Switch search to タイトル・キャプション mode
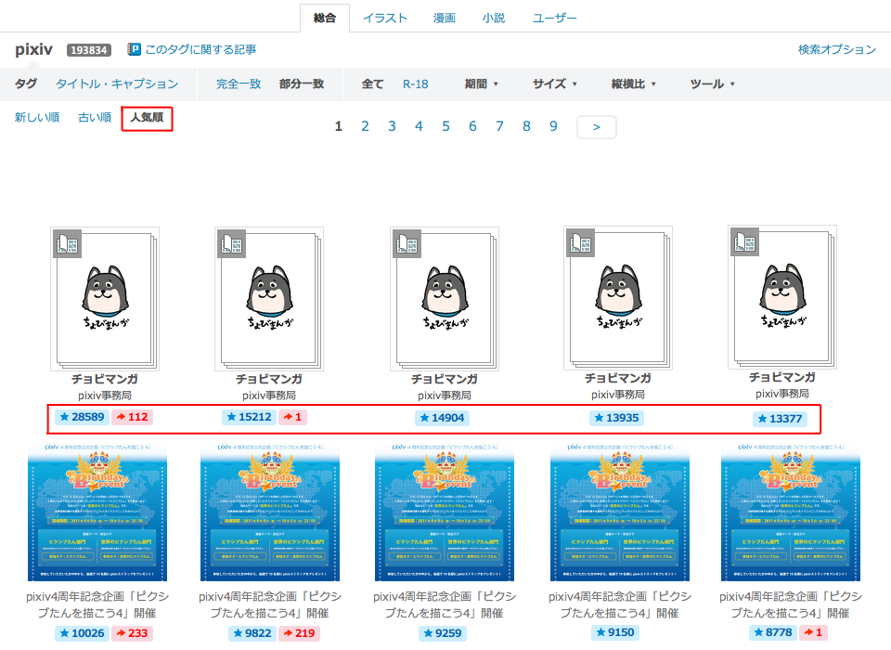 [x=117, y=84]
